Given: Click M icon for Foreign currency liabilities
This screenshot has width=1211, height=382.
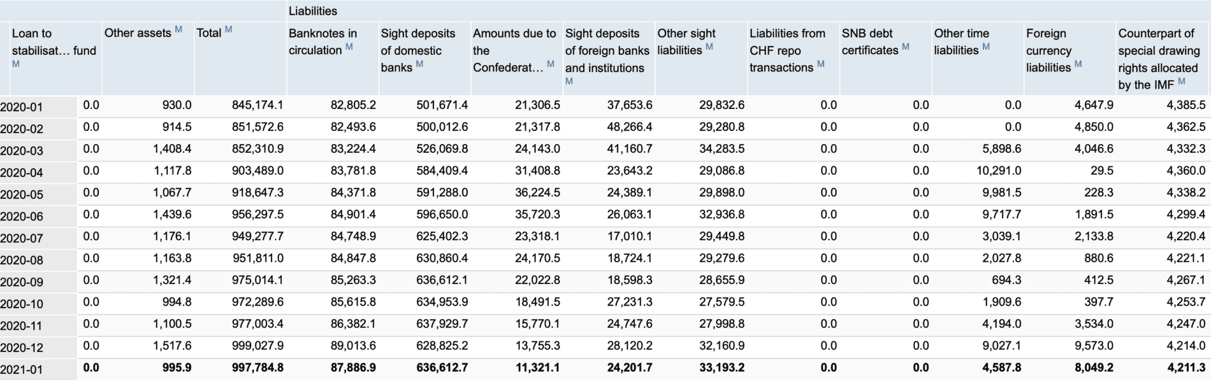Looking at the screenshot, I should click(1078, 64).
